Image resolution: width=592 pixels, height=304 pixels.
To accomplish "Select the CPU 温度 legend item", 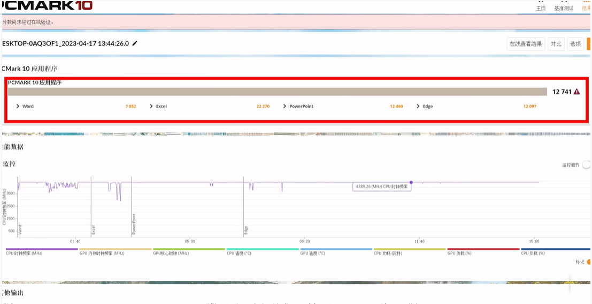I will coord(263,252).
